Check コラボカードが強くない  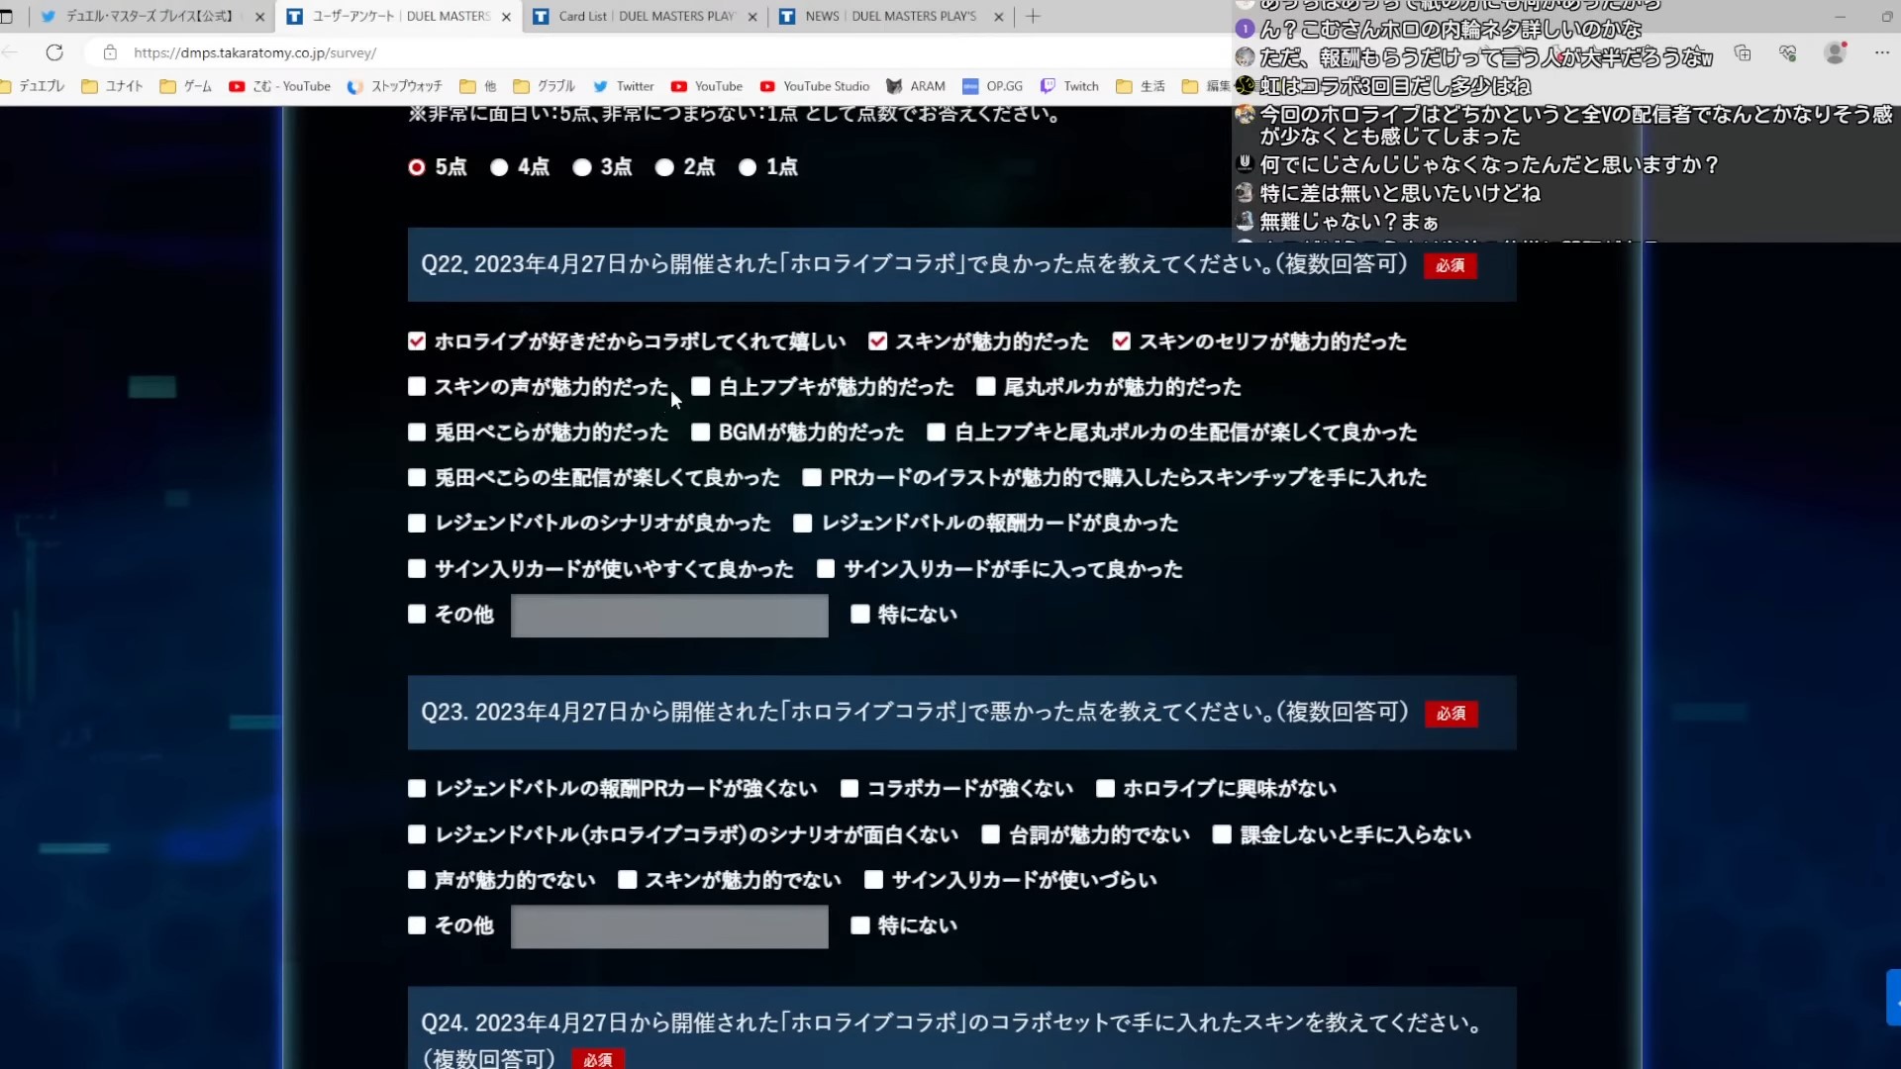(850, 789)
